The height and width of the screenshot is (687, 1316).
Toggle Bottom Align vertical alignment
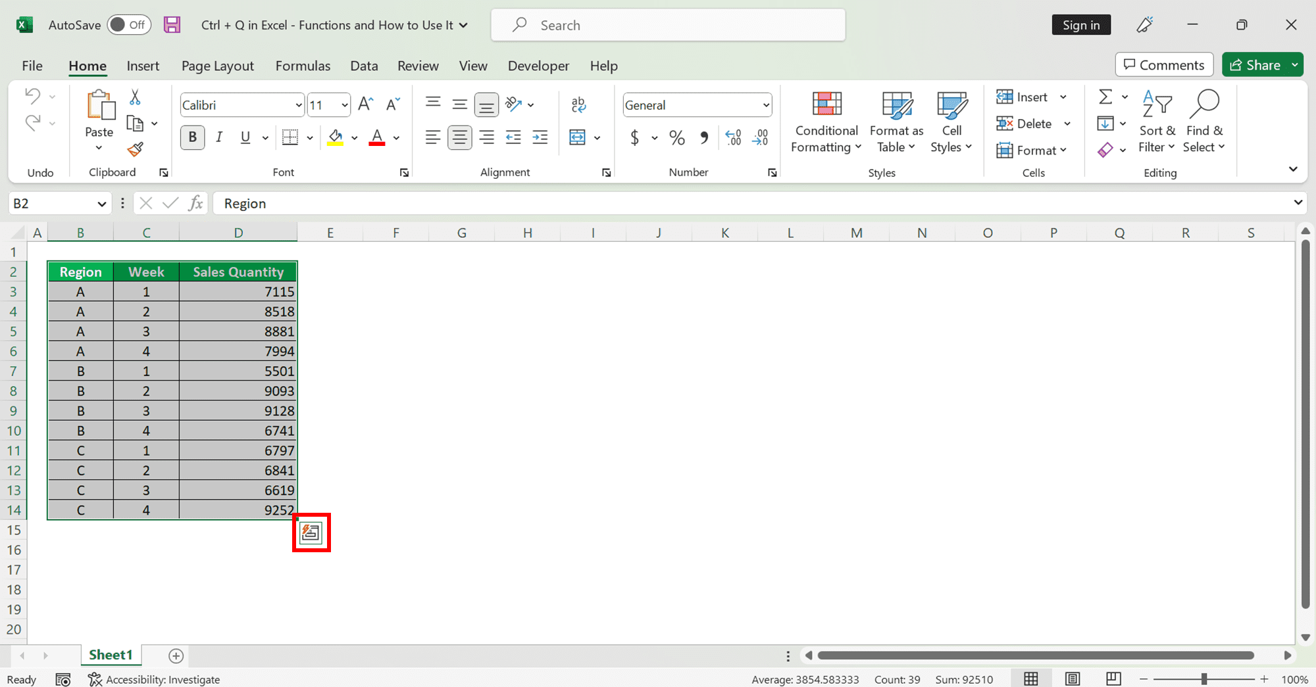click(486, 104)
